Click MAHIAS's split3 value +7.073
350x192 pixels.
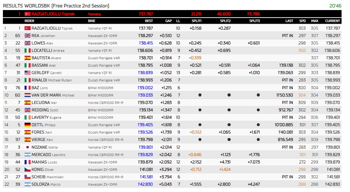pyautogui.click(x=253, y=162)
